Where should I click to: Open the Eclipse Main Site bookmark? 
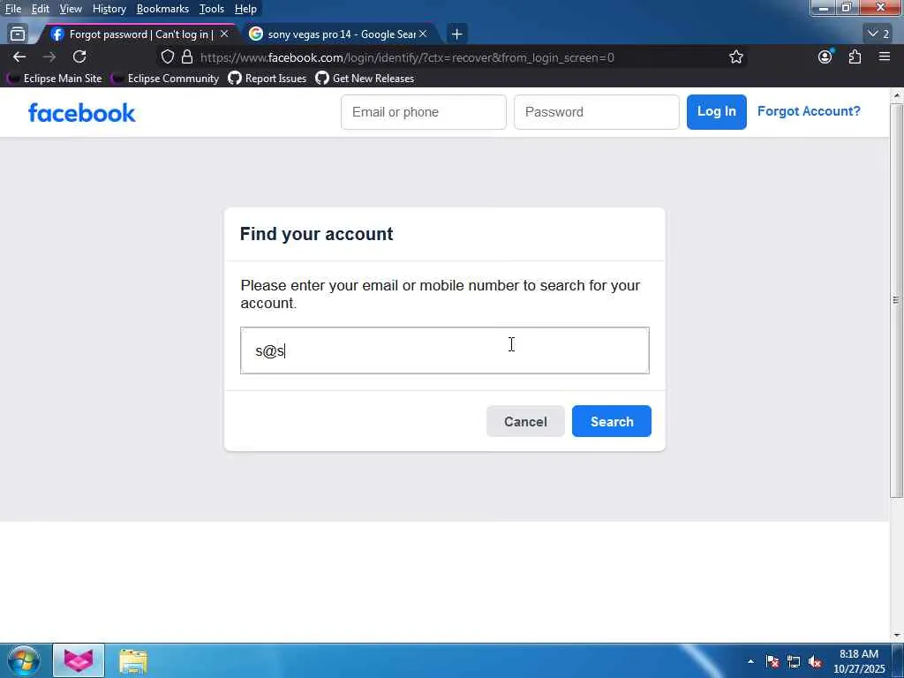55,79
